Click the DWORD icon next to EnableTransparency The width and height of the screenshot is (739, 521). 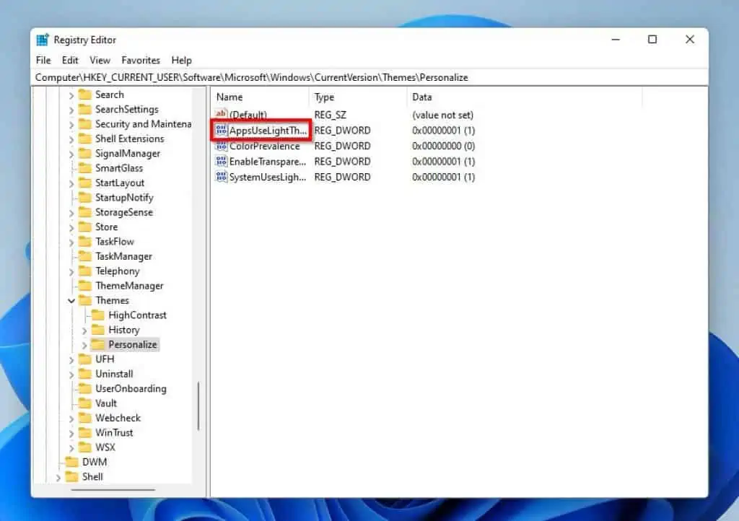coord(222,161)
